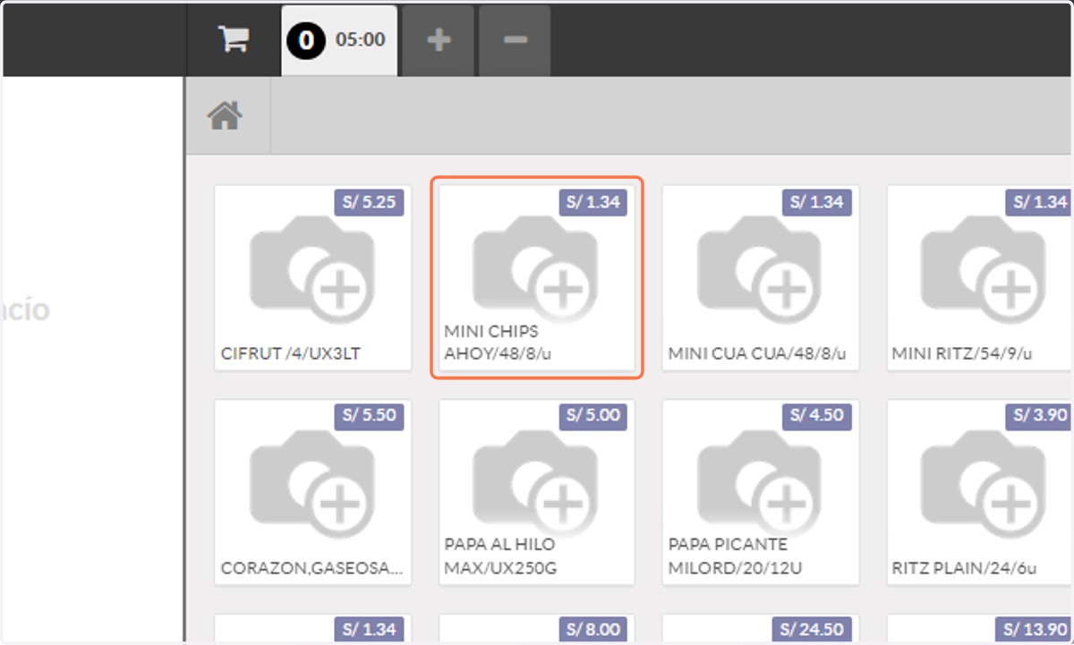Click S/ 8.00 price tag in bottom row
Image resolution: width=1074 pixels, height=645 pixels.
click(x=593, y=630)
